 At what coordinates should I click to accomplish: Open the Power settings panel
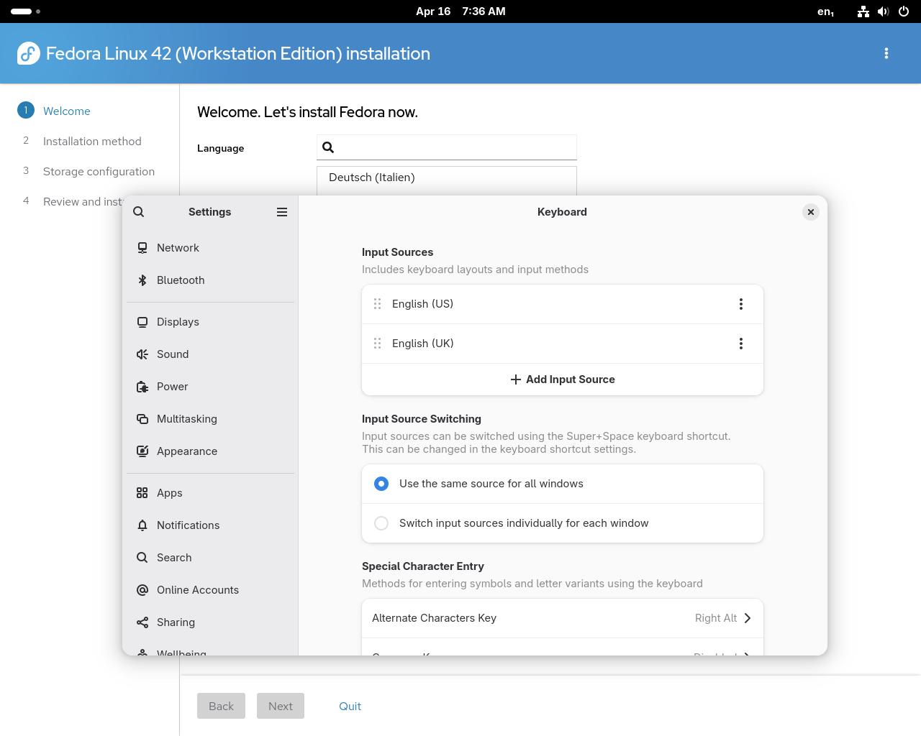pyautogui.click(x=210, y=387)
